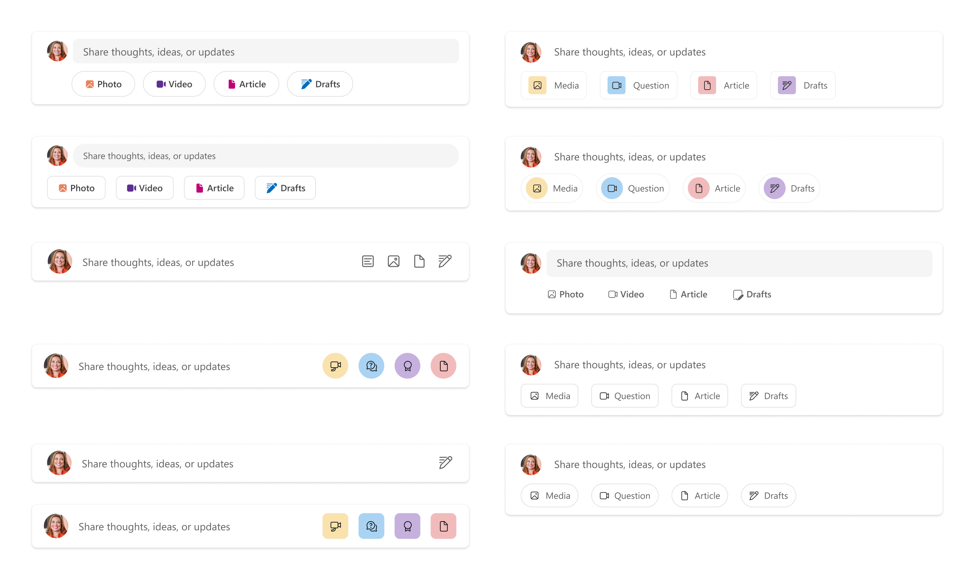Viewport: 974px width, 579px height.
Task: Click the round yellow video chat icon
Action: [335, 366]
